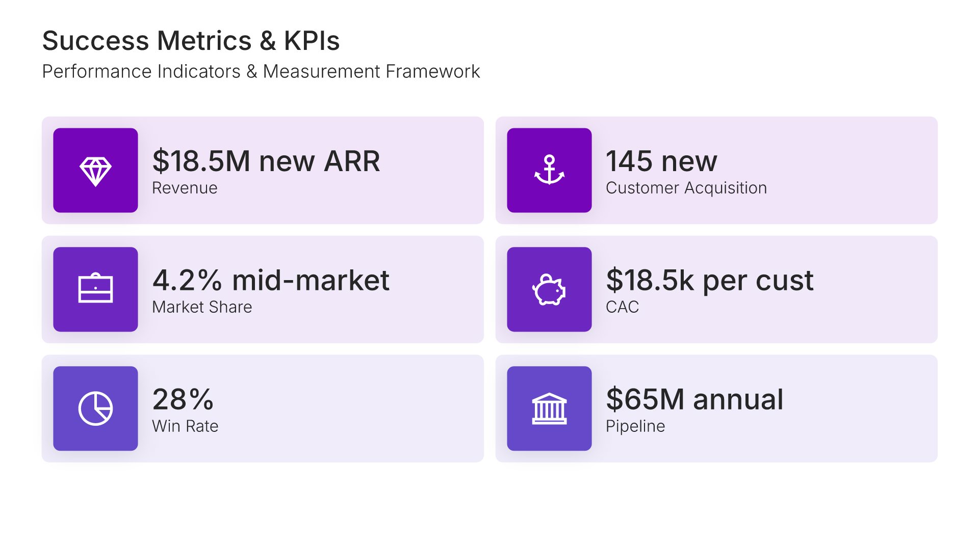Click the anchor icon for Customer Acquisition
This screenshot has height=550, width=979.
[549, 171]
